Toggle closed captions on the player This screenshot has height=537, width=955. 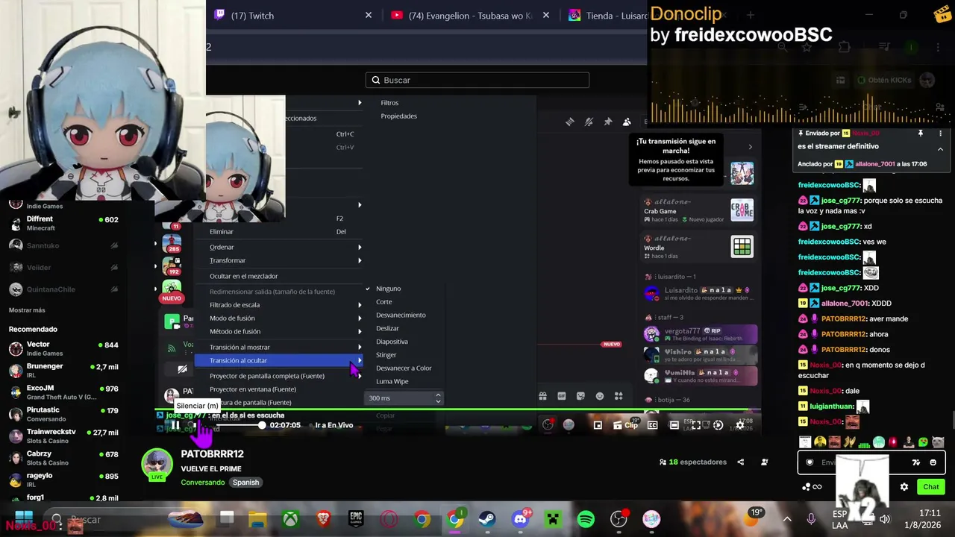653,425
